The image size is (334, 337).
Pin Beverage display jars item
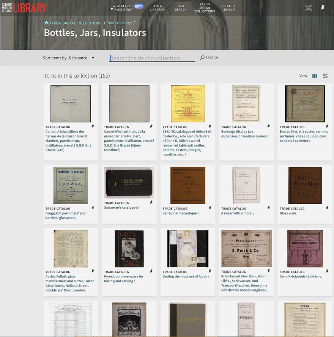coord(268,126)
